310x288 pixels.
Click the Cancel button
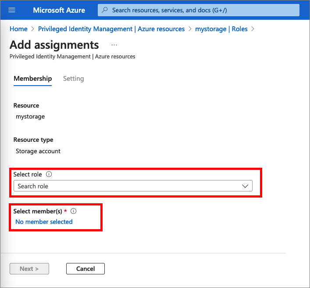point(86,269)
